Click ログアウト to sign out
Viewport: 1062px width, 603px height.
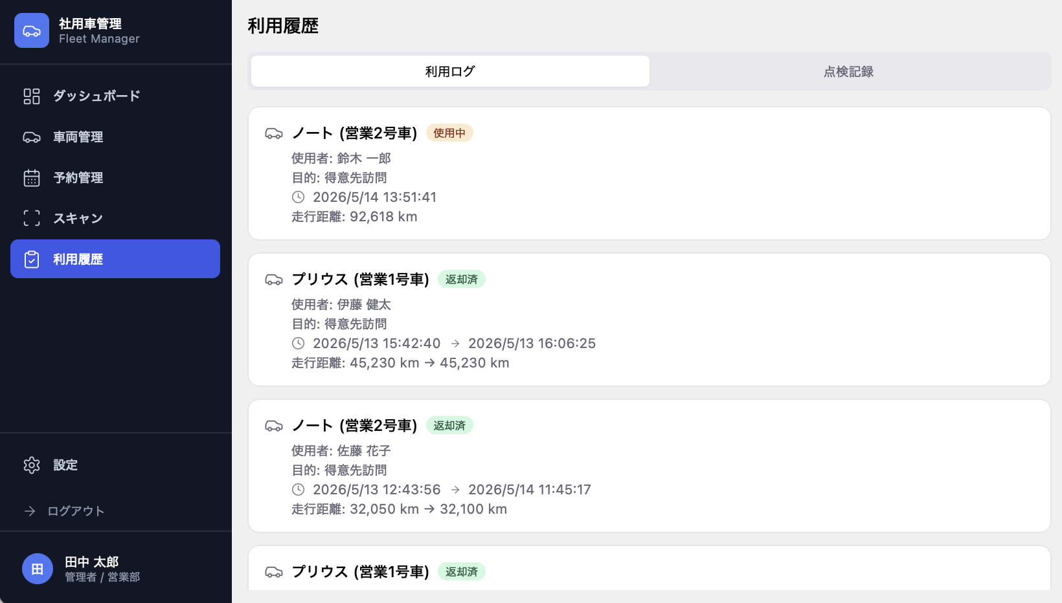76,511
